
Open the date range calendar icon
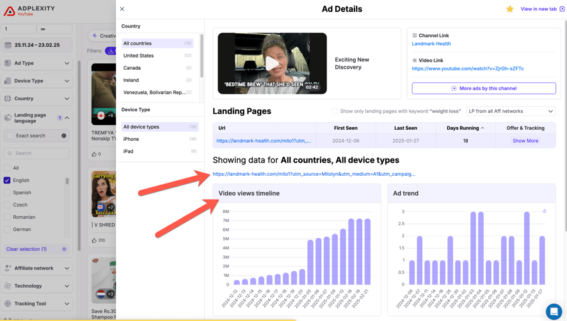click(x=8, y=45)
